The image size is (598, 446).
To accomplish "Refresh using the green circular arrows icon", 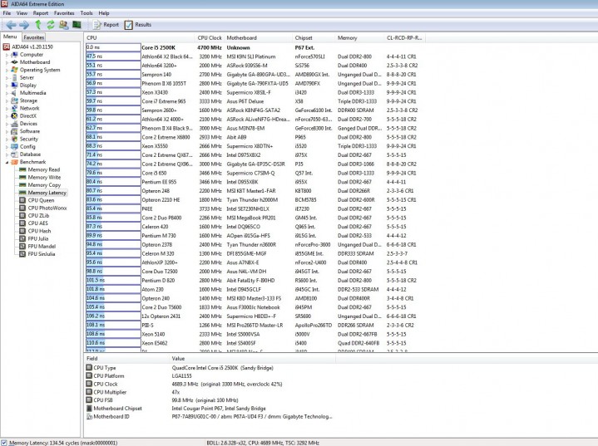I will (51, 25).
